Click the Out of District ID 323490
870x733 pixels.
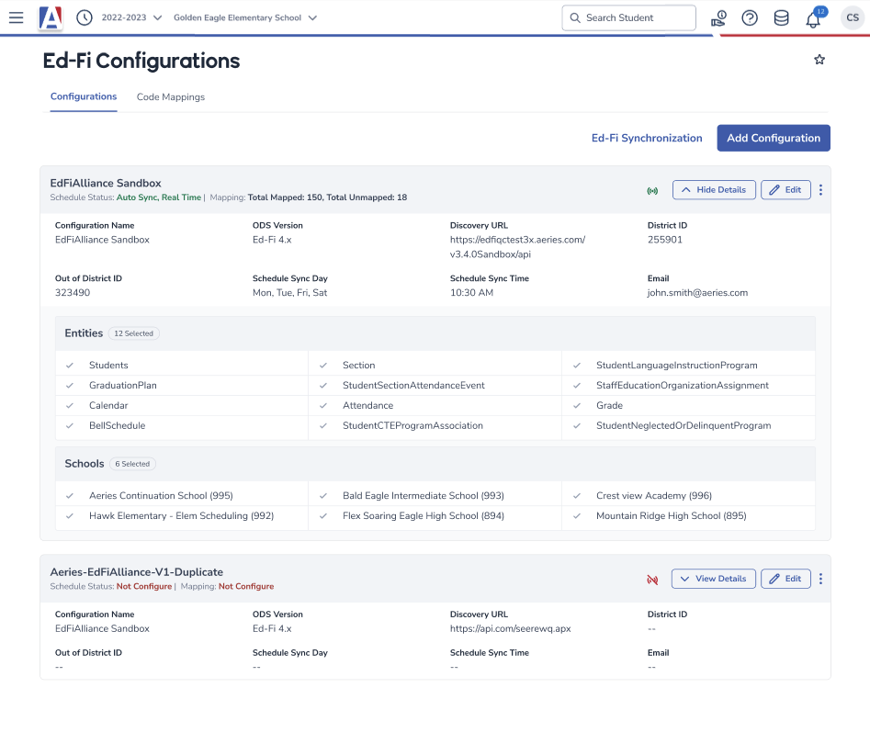coord(73,292)
